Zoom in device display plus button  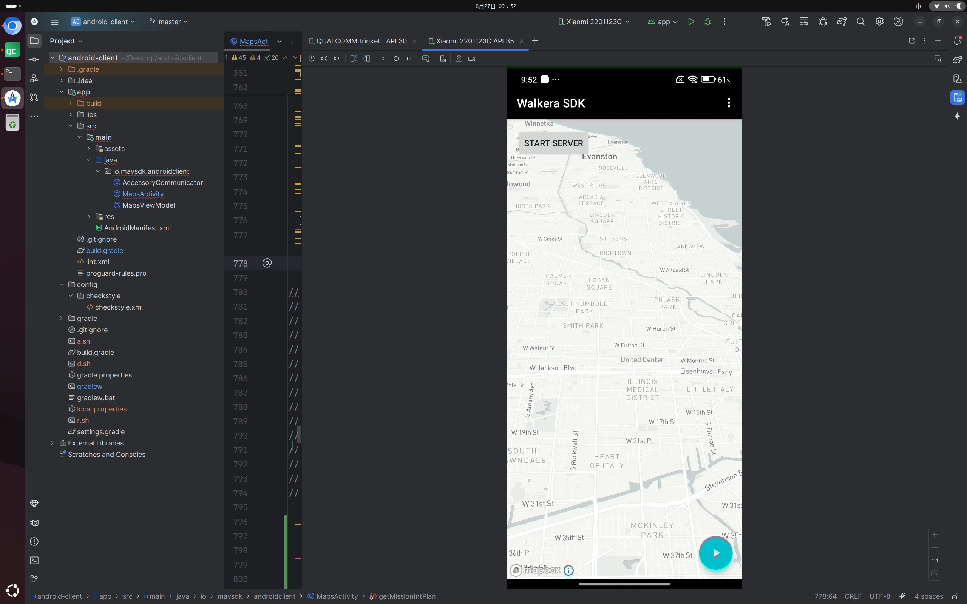pos(935,535)
